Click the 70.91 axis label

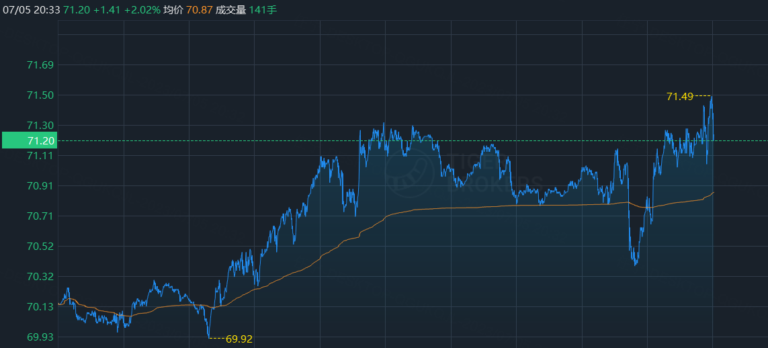(40, 186)
